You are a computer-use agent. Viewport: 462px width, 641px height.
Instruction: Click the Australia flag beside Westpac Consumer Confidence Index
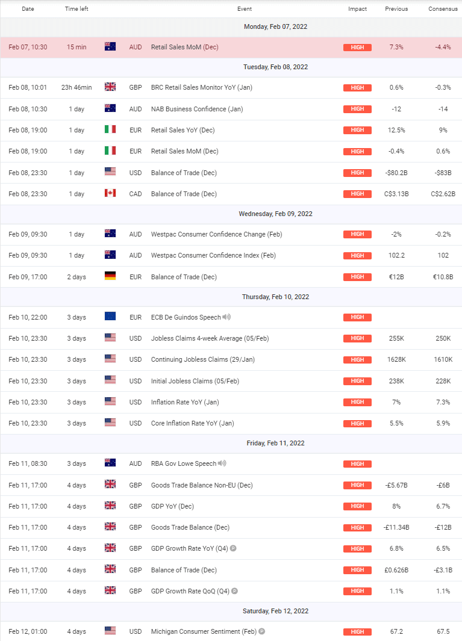point(110,255)
